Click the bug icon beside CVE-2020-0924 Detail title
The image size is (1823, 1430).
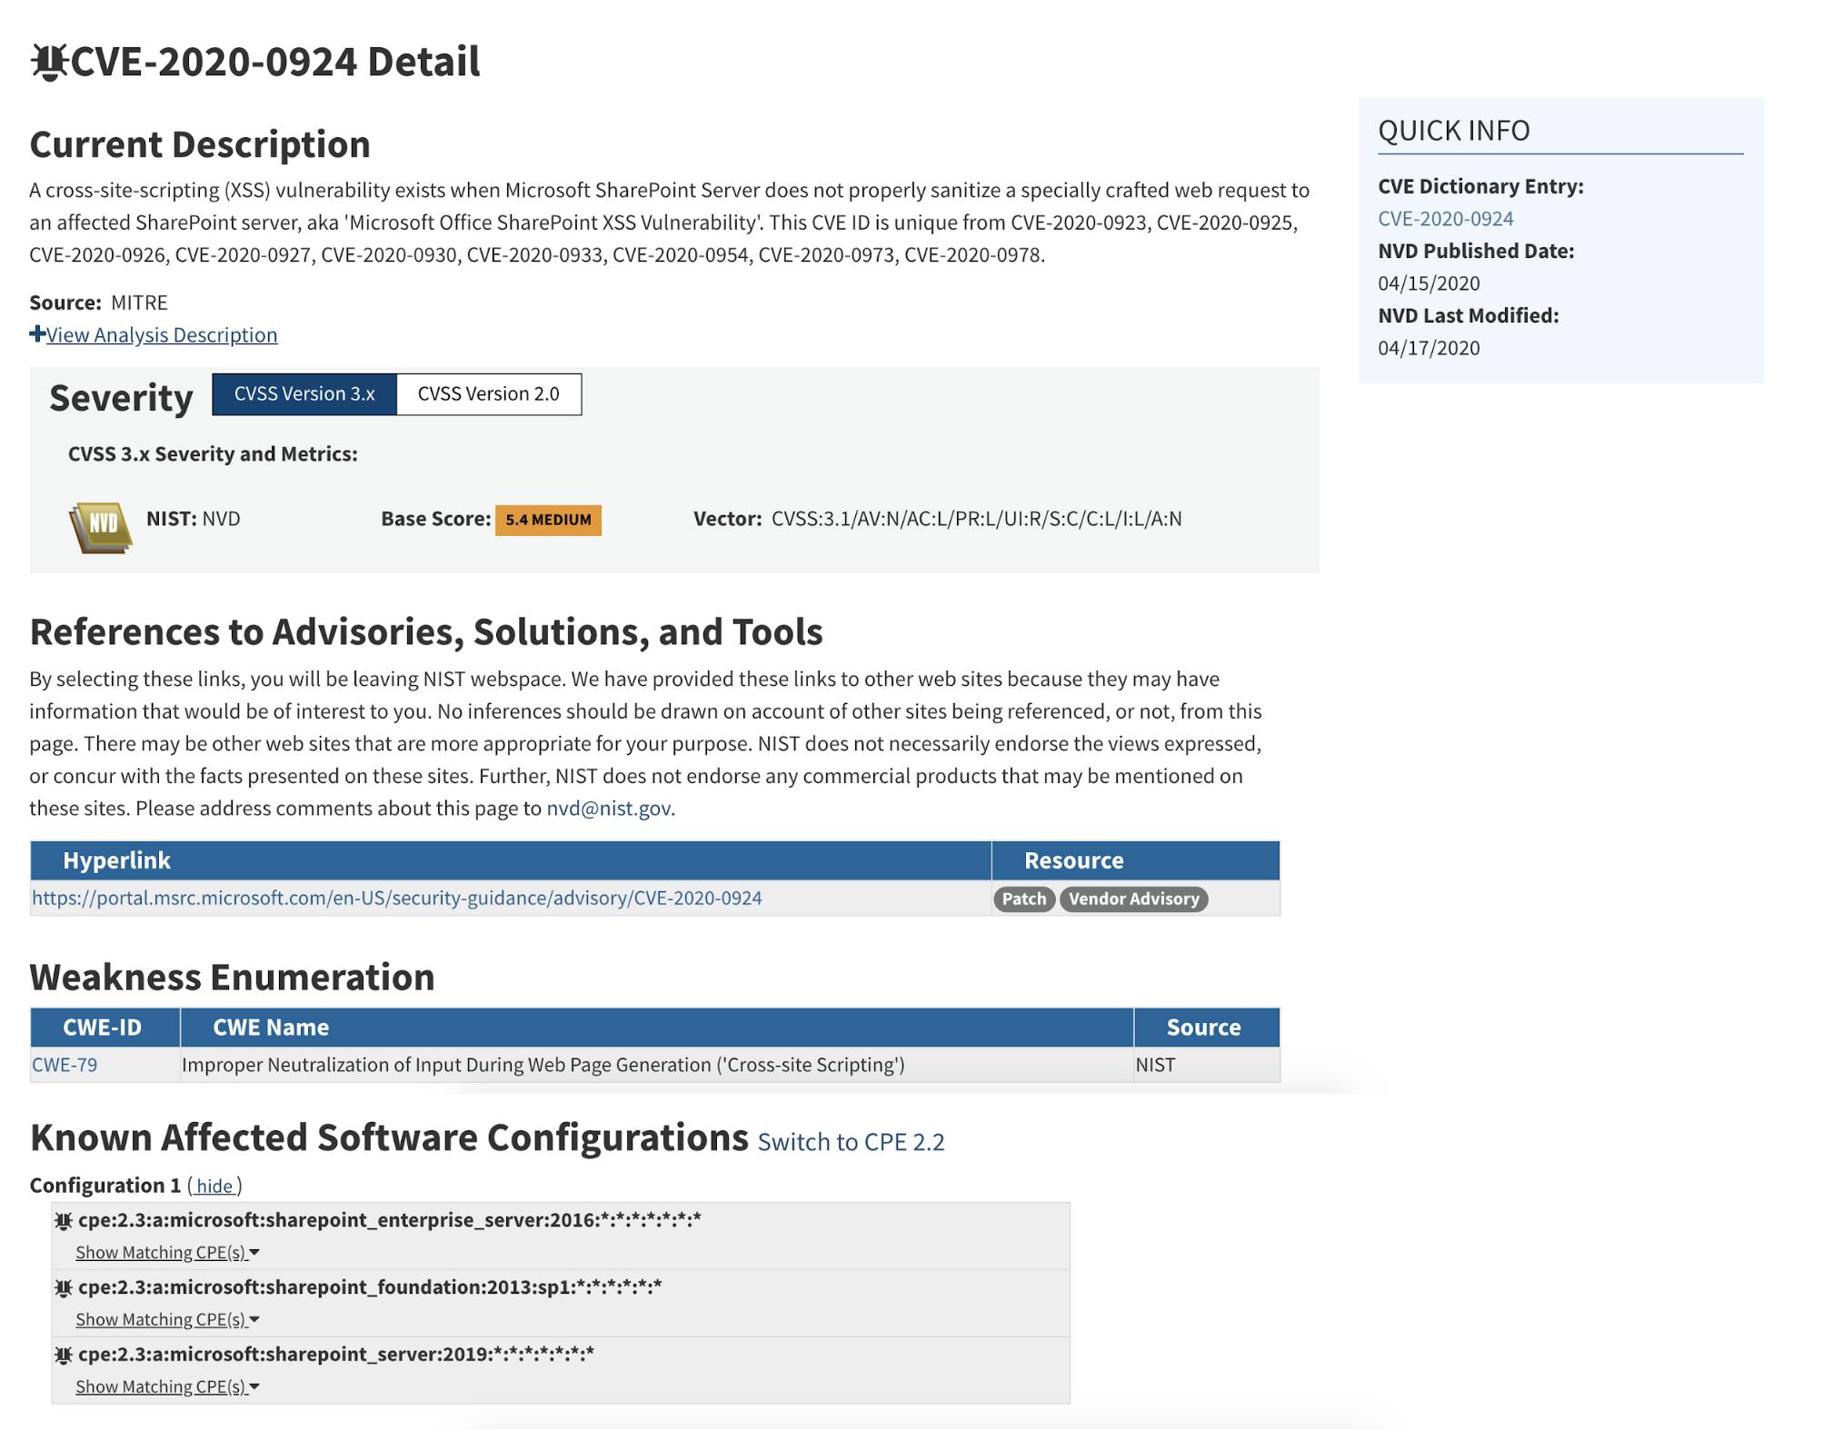pyautogui.click(x=49, y=62)
